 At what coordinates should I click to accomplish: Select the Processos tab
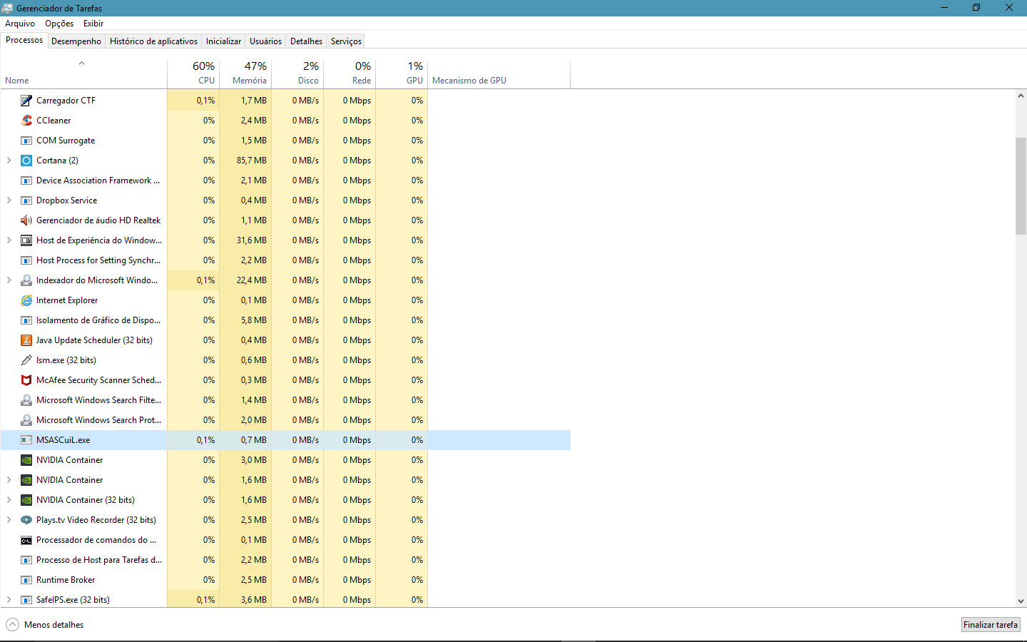tap(24, 40)
